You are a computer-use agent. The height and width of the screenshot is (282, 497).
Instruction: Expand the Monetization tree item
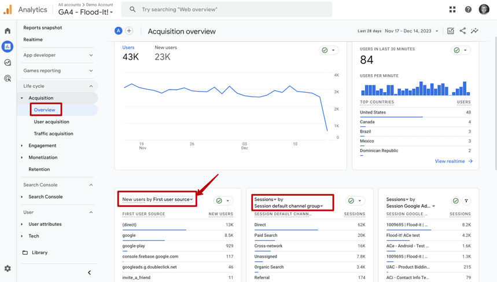coord(22,158)
